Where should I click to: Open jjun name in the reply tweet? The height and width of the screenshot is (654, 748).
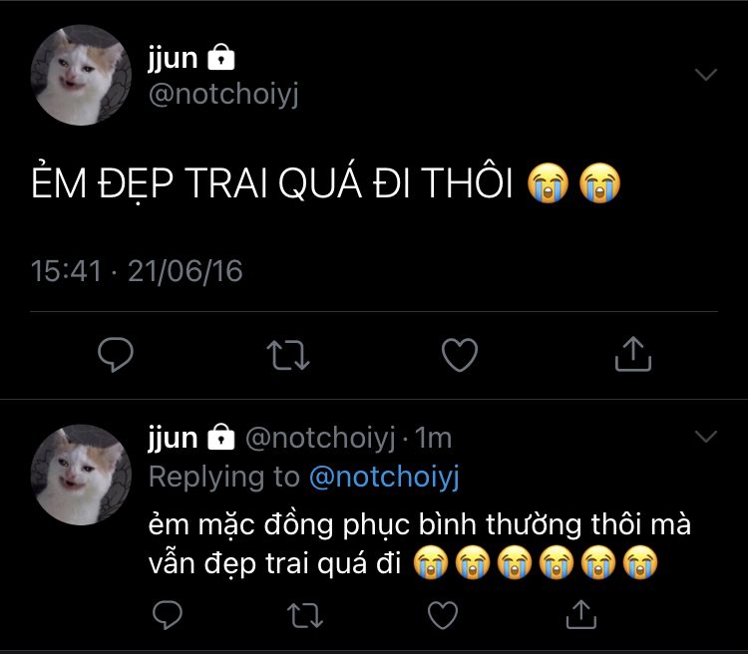click(x=173, y=438)
